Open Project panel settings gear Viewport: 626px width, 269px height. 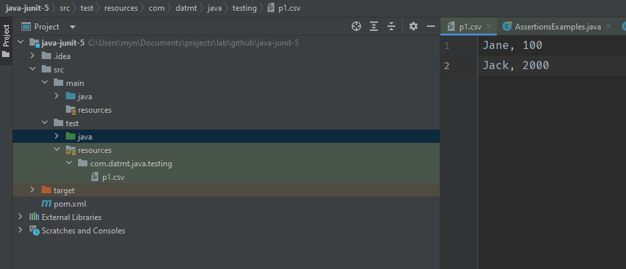(414, 27)
